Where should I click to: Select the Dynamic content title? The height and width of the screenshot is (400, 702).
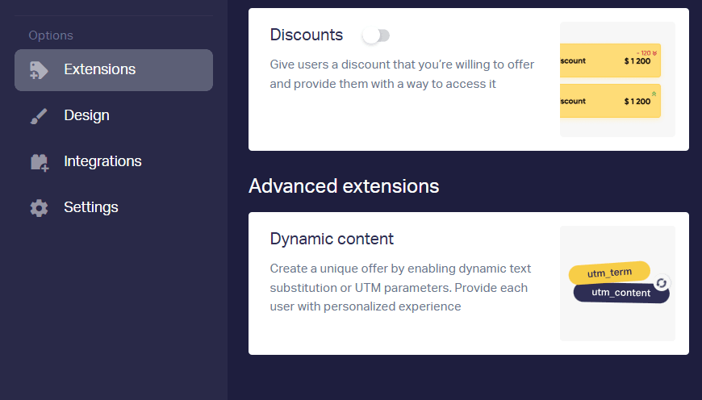[332, 239]
